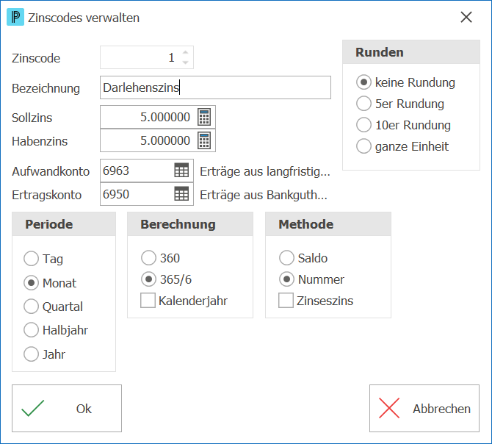
Task: Cancel with the Abbrechen button
Action: tap(424, 408)
